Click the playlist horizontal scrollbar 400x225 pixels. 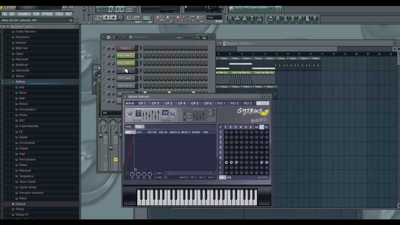[287, 49]
